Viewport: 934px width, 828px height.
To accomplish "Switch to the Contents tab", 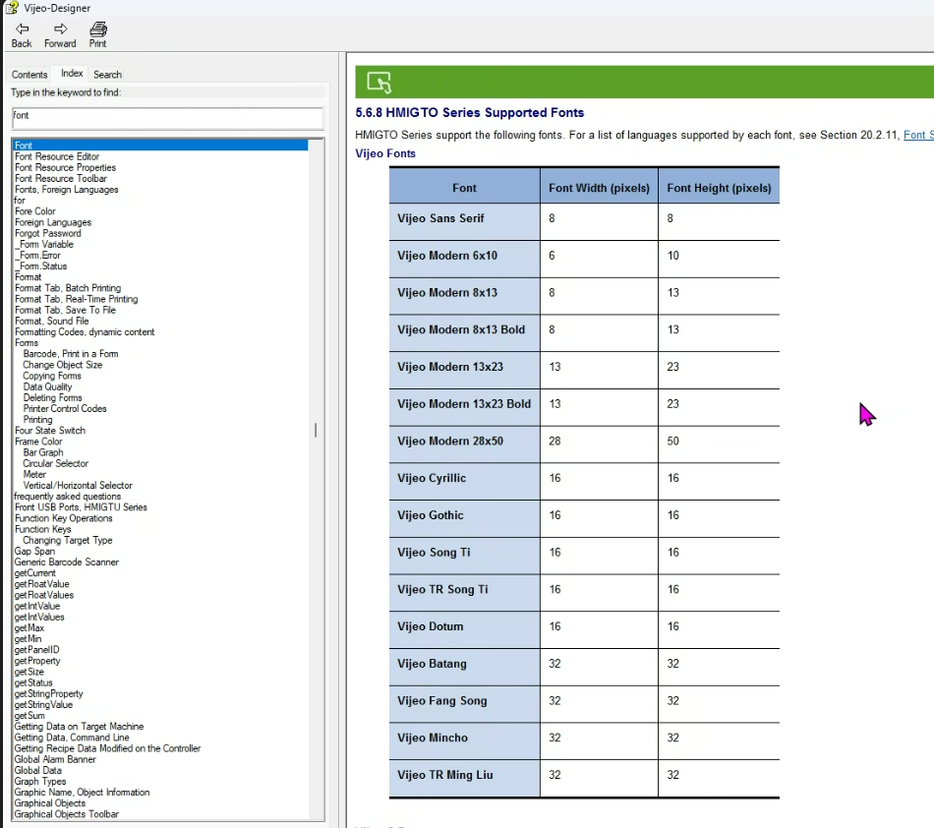I will coord(29,75).
